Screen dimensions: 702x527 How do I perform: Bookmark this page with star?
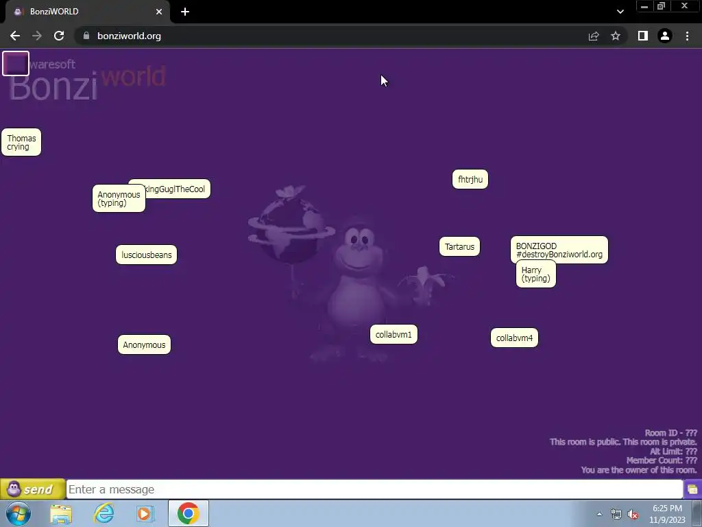point(616,36)
